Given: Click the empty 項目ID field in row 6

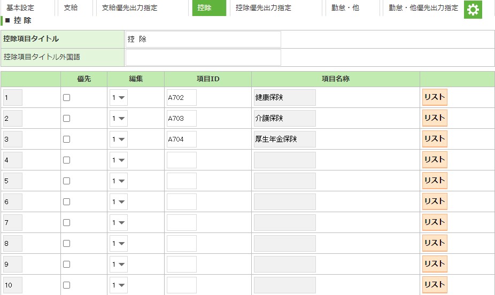Looking at the screenshot, I should [181, 202].
